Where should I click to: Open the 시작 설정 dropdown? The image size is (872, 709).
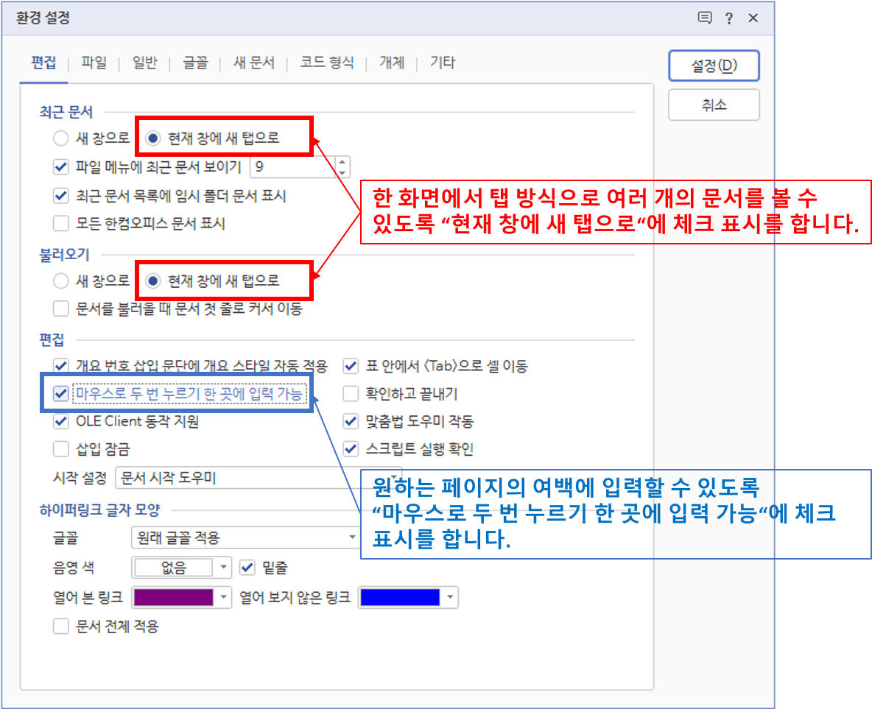click(258, 478)
